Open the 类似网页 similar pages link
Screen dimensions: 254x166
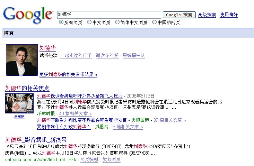[x=112, y=160]
